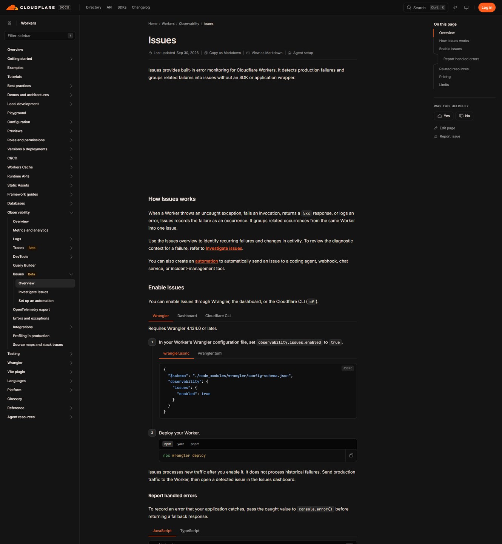
Task: Open the Directory top menu item
Action: (x=94, y=8)
